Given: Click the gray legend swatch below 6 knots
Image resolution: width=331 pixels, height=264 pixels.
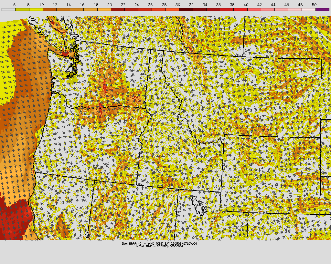Looking at the screenshot, I should coord(9,9).
